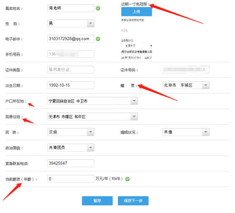Image resolution: width=235 pixels, height=213 pixels.
Task: Click the green checkmark beside the name field
Action: pos(98,8)
